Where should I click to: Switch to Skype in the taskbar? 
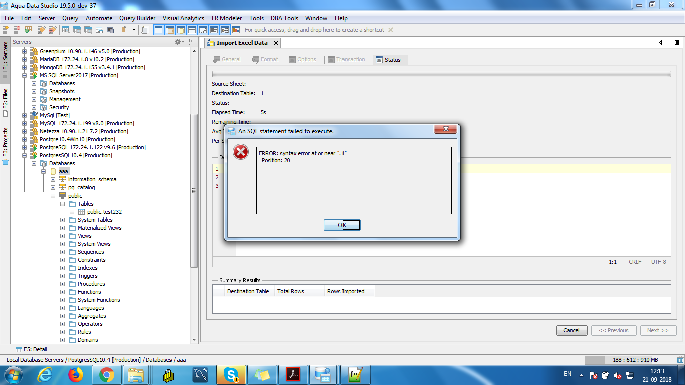pos(231,374)
